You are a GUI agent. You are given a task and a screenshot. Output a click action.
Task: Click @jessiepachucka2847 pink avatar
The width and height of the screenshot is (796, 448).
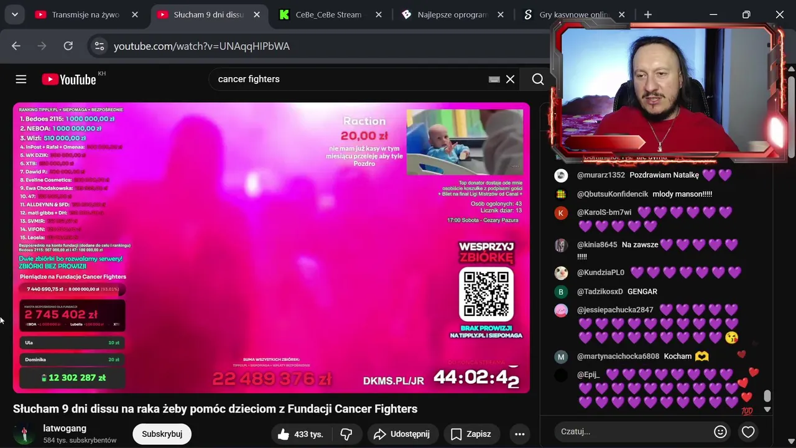pos(561,310)
